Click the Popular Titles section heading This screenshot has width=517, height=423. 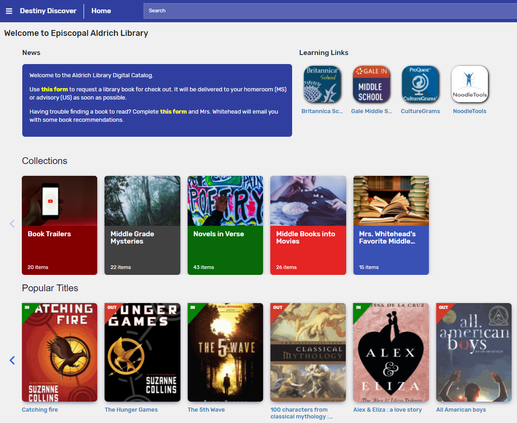[x=50, y=288]
